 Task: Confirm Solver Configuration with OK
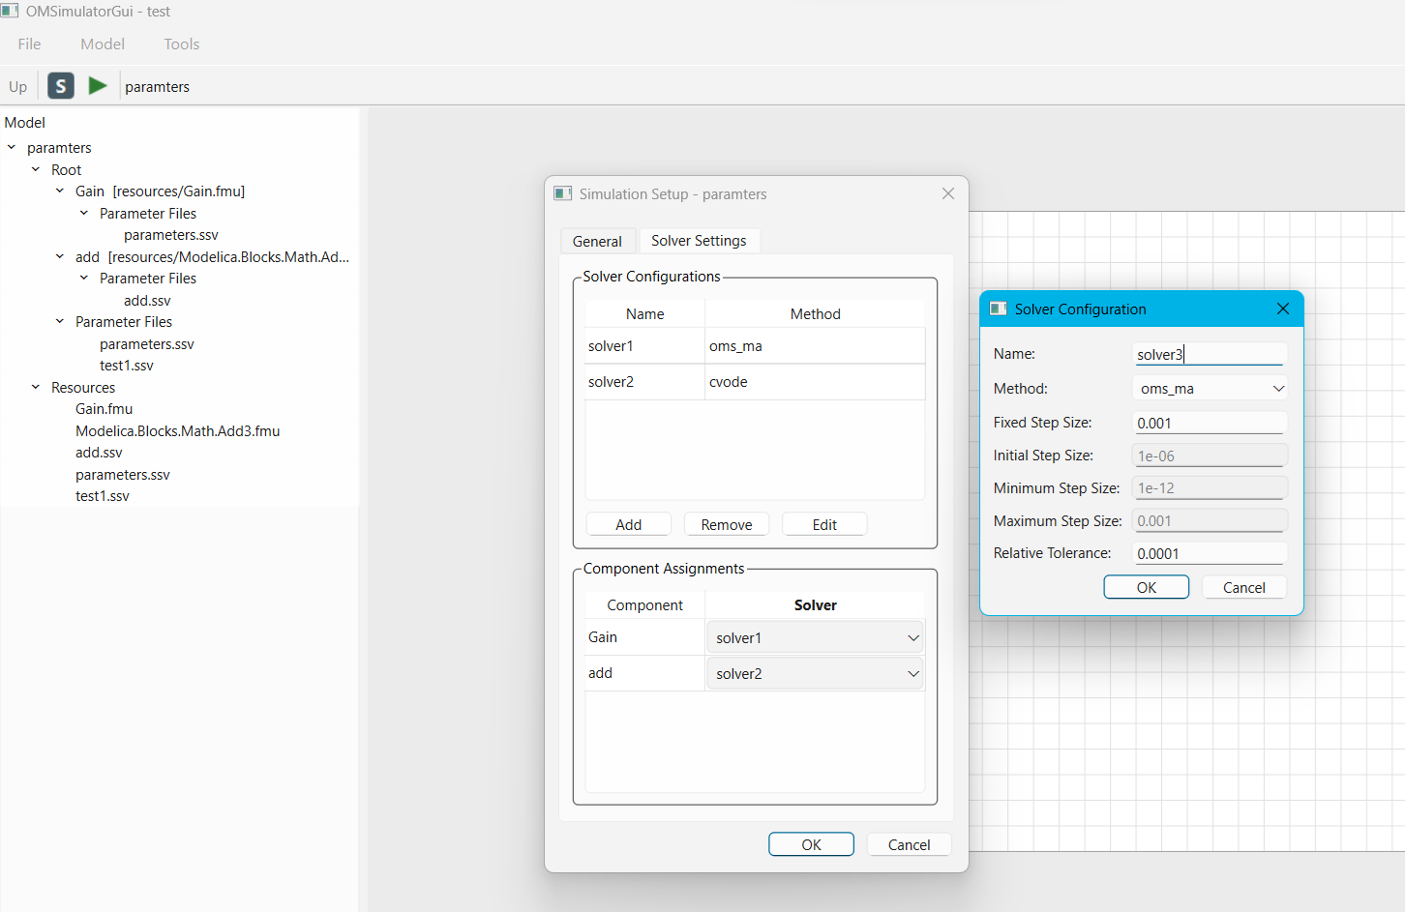click(x=1147, y=587)
